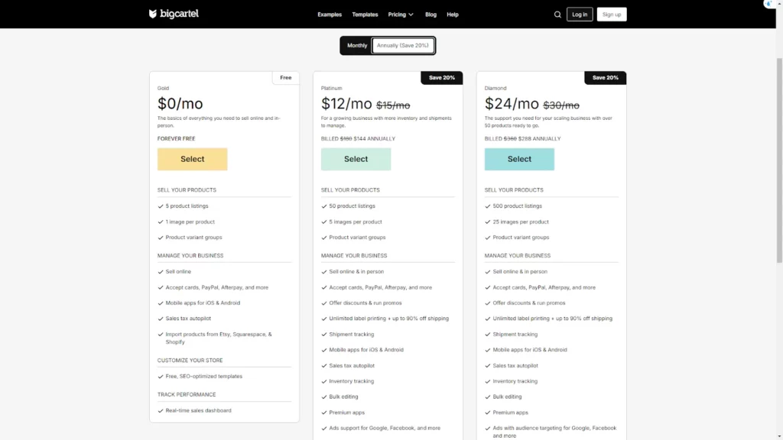Image resolution: width=783 pixels, height=440 pixels.
Task: Open the Blog page link
Action: point(430,15)
